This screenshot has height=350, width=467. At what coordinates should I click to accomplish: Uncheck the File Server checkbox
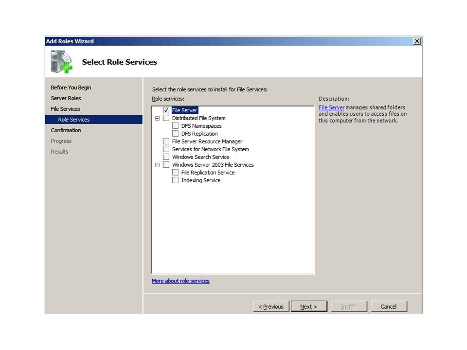pos(166,110)
